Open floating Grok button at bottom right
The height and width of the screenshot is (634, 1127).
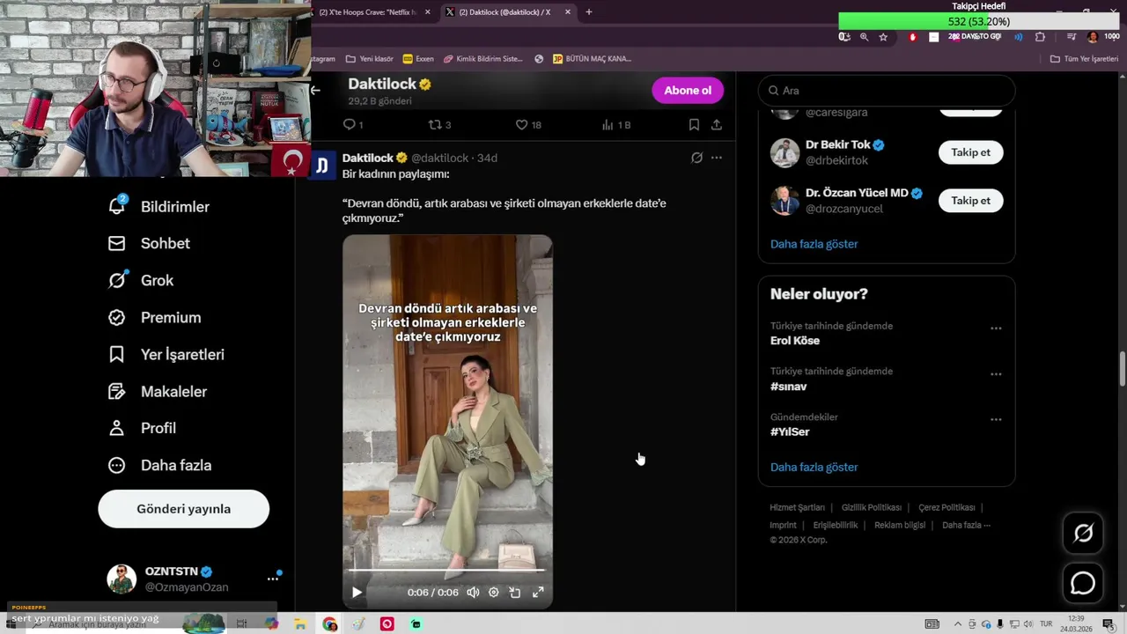[x=1083, y=533]
